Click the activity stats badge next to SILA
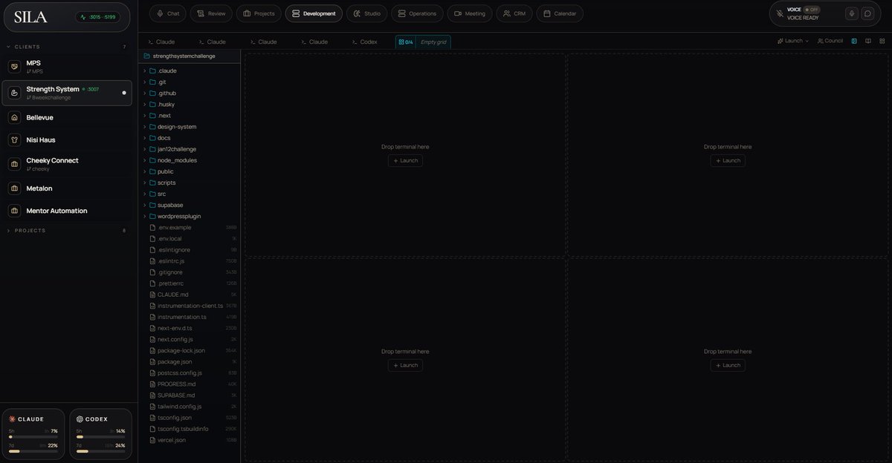892x463 pixels. pyautogui.click(x=97, y=17)
